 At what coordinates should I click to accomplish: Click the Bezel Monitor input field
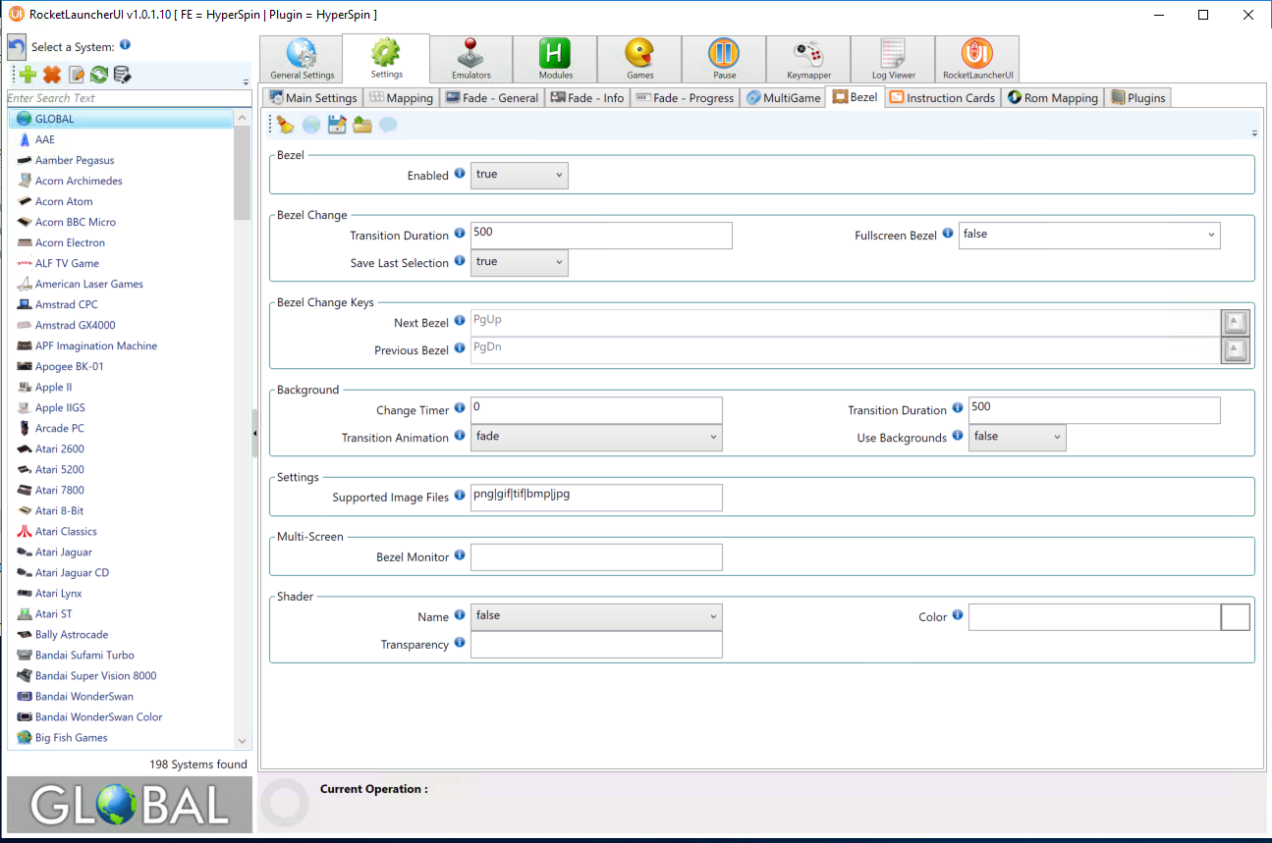596,557
